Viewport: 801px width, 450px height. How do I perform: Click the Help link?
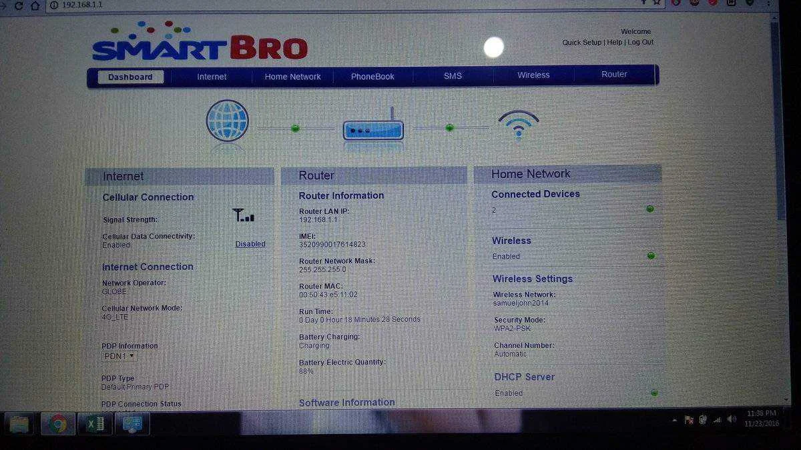point(614,42)
